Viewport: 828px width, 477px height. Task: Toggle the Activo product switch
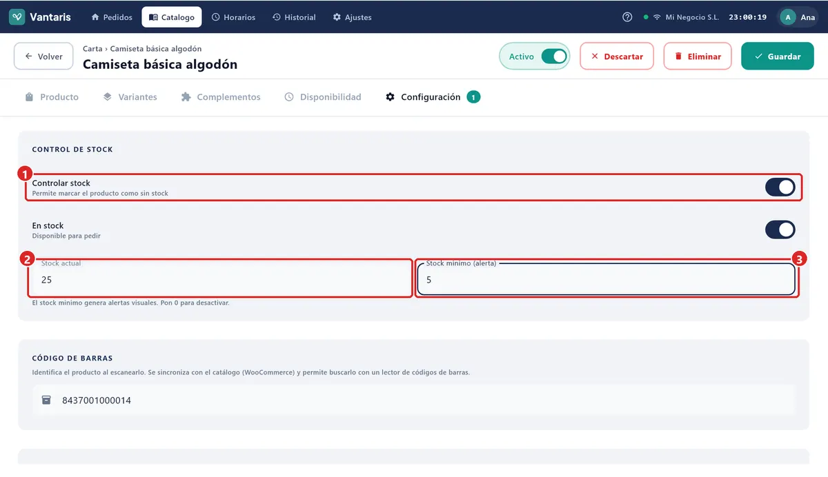[554, 57]
